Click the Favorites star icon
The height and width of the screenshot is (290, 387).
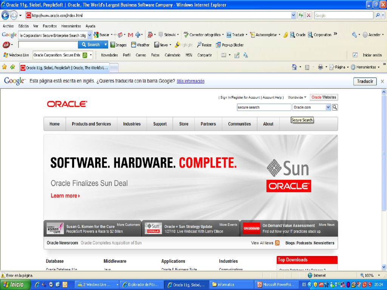(x=5, y=67)
